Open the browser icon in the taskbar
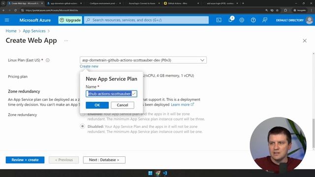The width and height of the screenshot is (315, 177). (157, 173)
